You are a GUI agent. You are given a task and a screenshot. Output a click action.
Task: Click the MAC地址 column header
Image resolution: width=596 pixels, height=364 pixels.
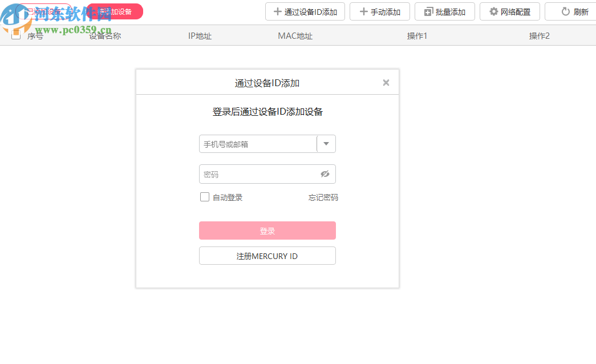coord(295,35)
